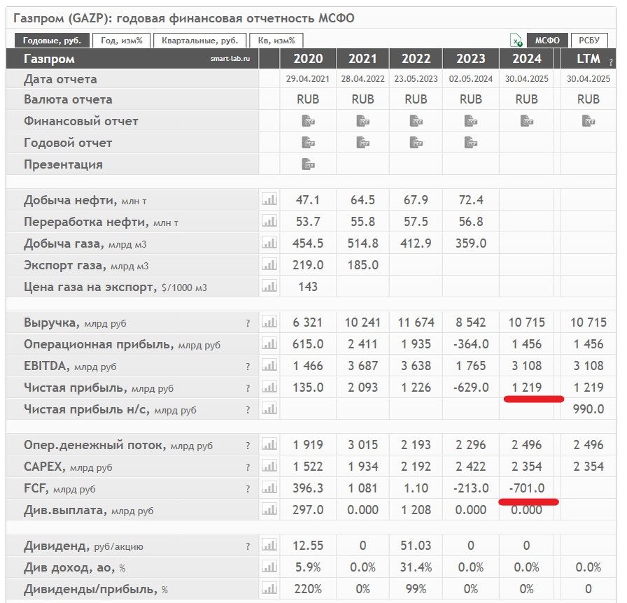Open 2023 annual report (Годовой отчет) icon

click(471, 142)
